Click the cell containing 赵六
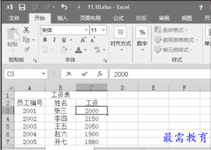The width and height of the screenshot is (211, 150). click(x=60, y=134)
